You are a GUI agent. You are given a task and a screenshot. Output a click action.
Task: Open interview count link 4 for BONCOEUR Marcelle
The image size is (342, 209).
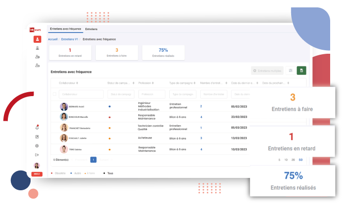click(201, 117)
